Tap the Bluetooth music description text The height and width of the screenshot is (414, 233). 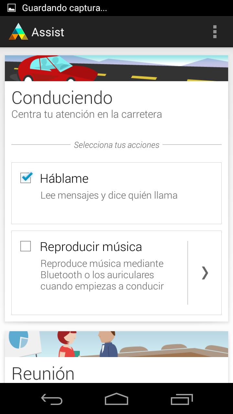click(x=102, y=275)
